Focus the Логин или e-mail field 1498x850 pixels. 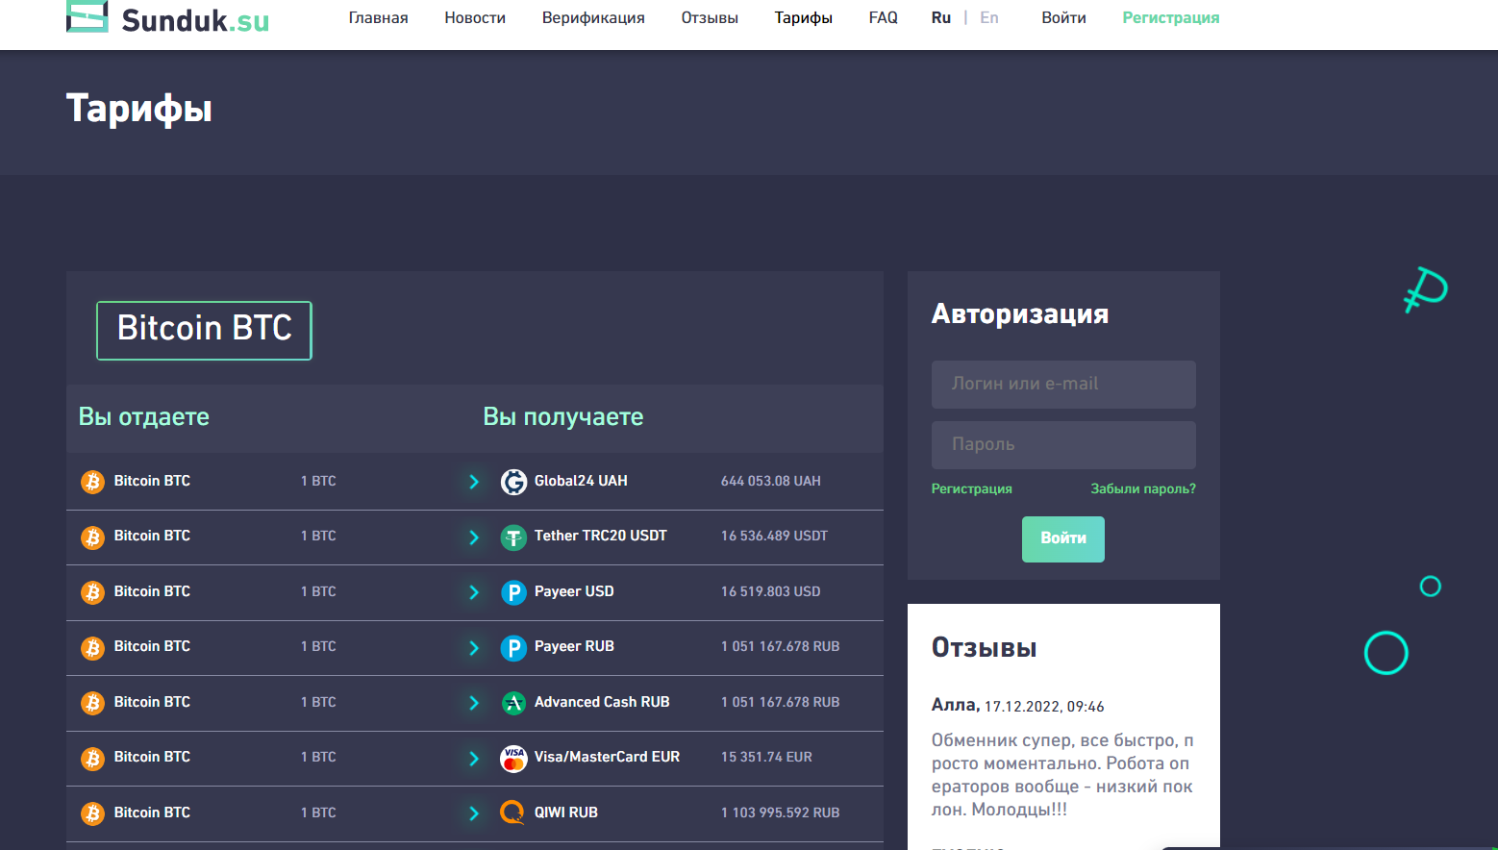click(x=1063, y=384)
